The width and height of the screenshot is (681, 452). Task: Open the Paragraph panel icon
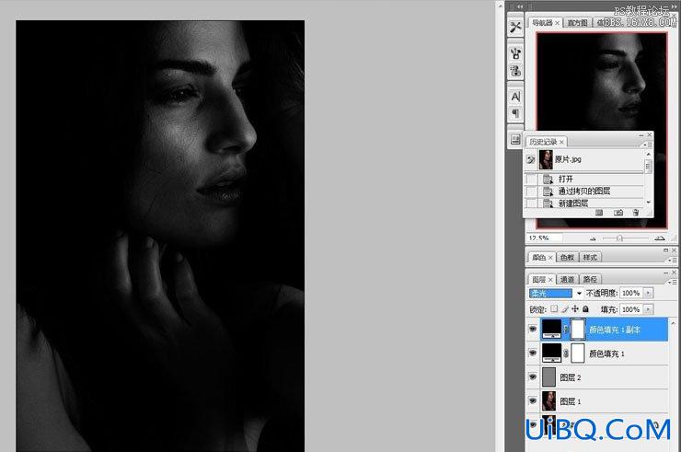(x=515, y=113)
